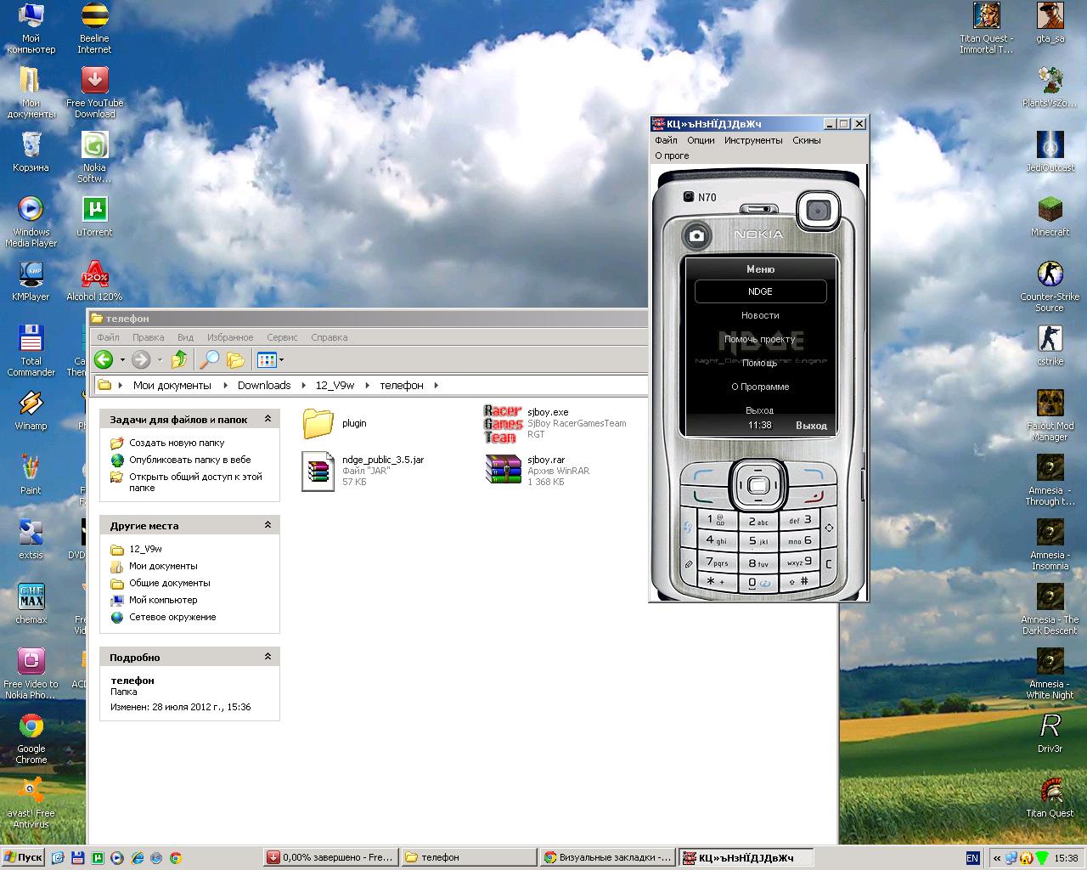
Task: Collapse the Подробно details panel
Action: point(268,657)
